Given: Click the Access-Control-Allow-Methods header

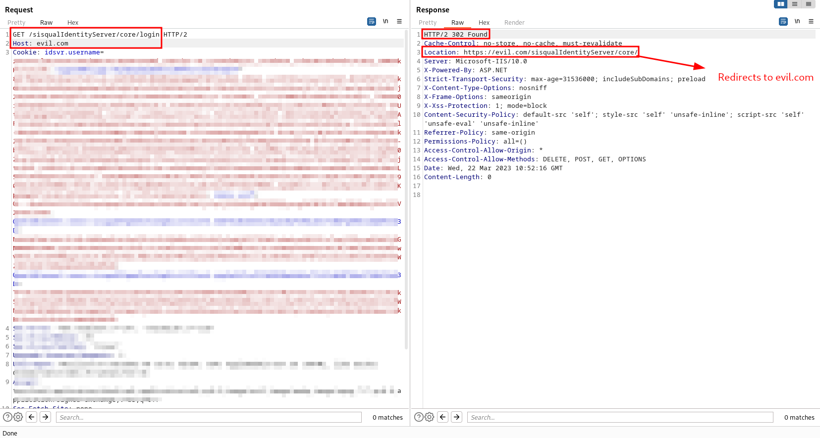Looking at the screenshot, I should pos(535,159).
